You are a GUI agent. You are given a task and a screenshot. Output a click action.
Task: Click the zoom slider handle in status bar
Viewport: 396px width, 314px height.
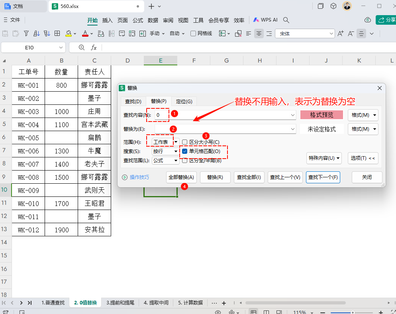(x=353, y=313)
